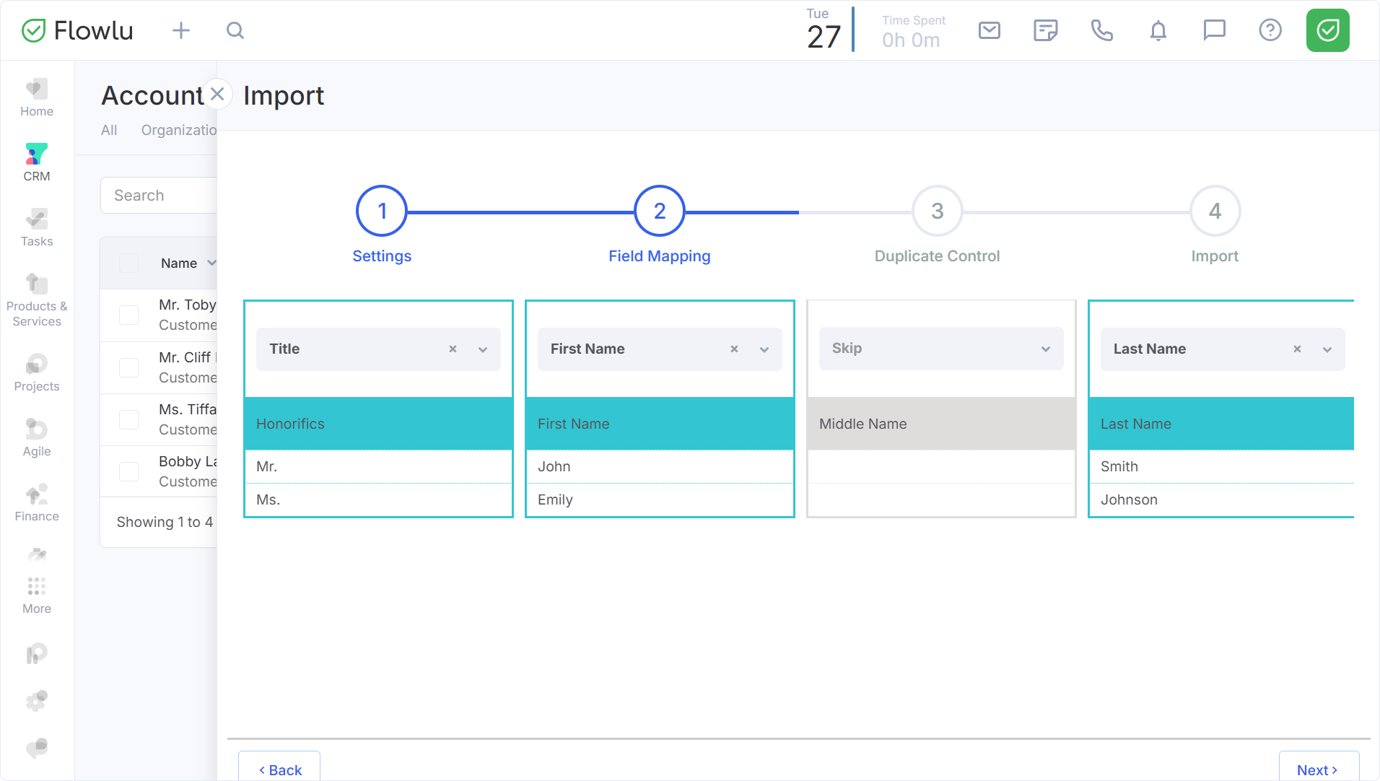The image size is (1380, 781).
Task: Open the notes icon in top bar
Action: (x=1045, y=30)
